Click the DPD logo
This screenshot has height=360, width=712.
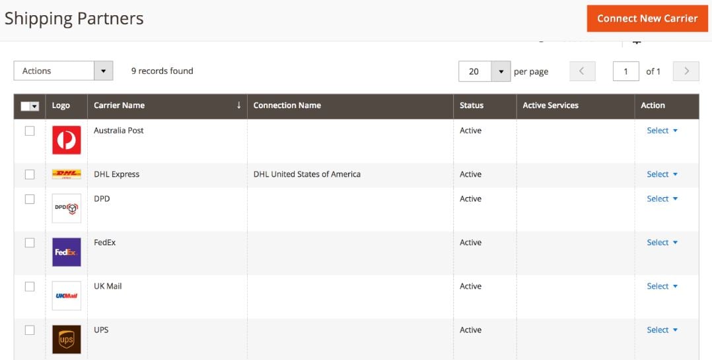(66, 208)
